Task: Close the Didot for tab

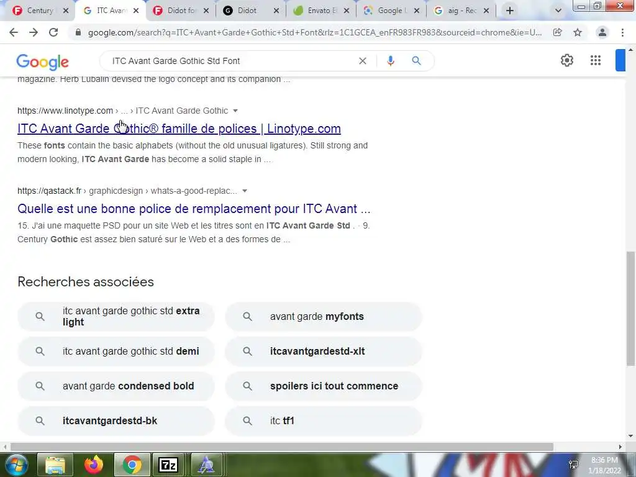Action: (206, 11)
